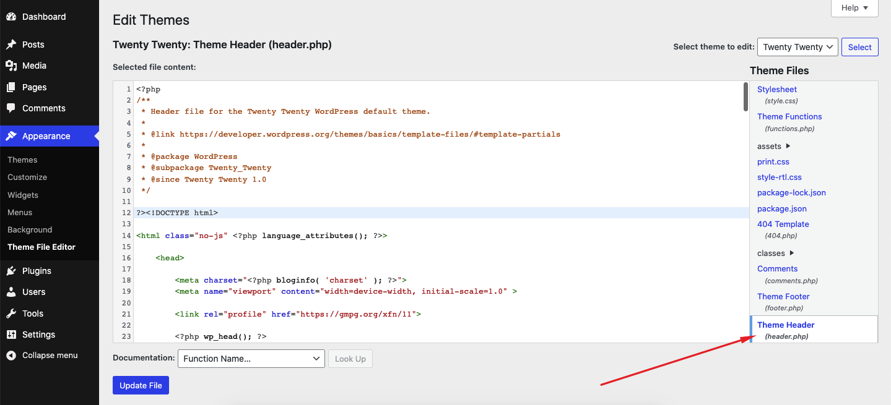The image size is (891, 405).
Task: Open Media via the media library icon
Action: pos(11,66)
